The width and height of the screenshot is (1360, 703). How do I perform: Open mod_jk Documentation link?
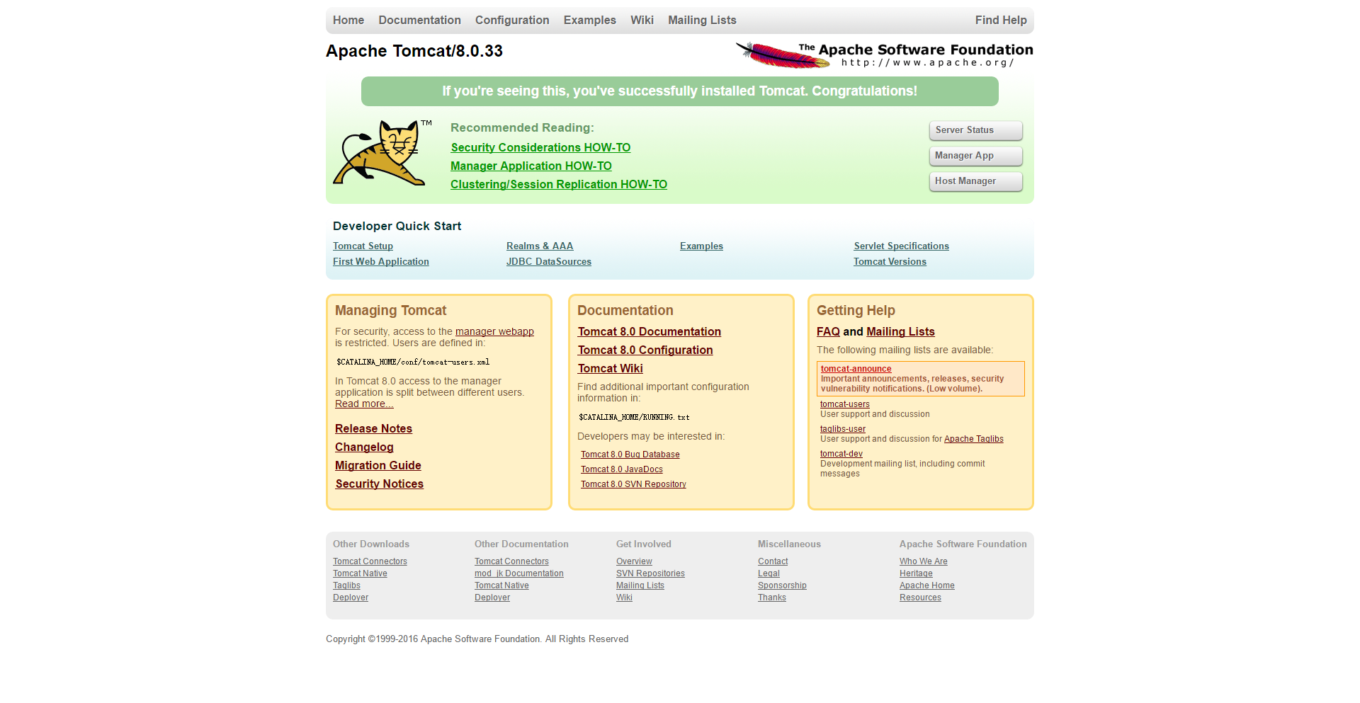[519, 573]
